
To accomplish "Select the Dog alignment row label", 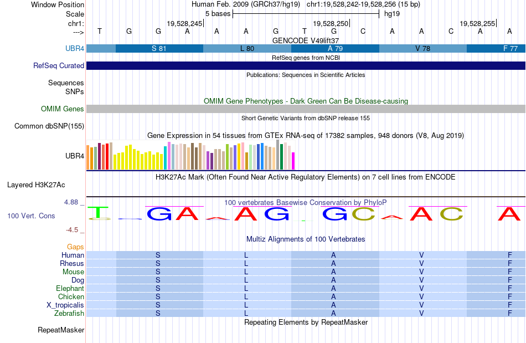I will (x=78, y=280).
